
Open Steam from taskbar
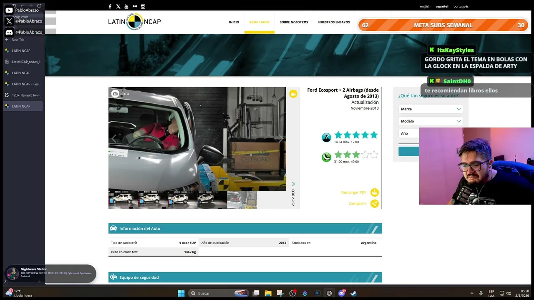353,293
